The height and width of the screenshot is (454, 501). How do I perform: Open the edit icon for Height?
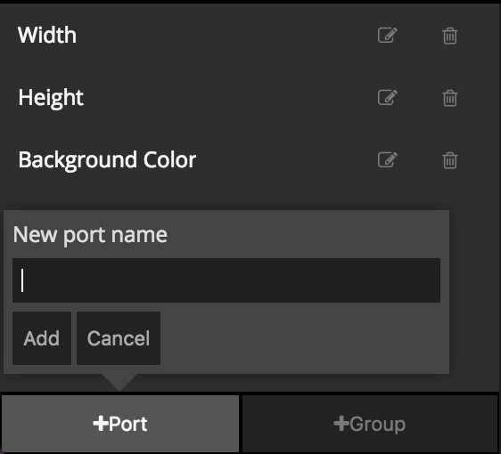[388, 97]
